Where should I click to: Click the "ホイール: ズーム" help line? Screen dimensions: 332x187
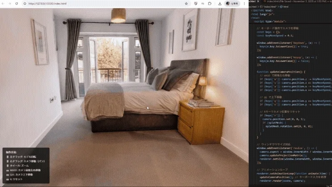pyautogui.click(x=19, y=166)
